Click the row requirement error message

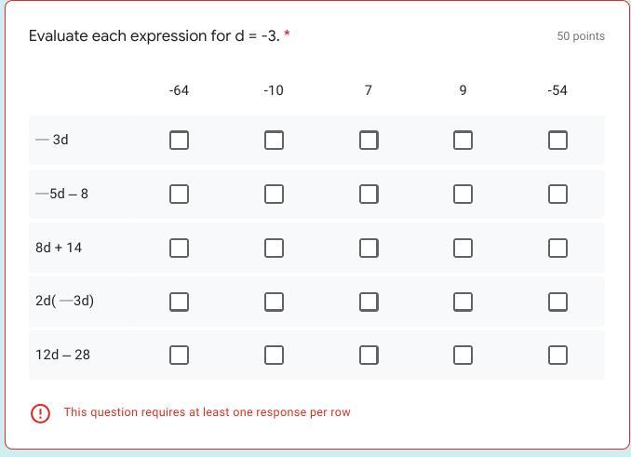(x=207, y=412)
